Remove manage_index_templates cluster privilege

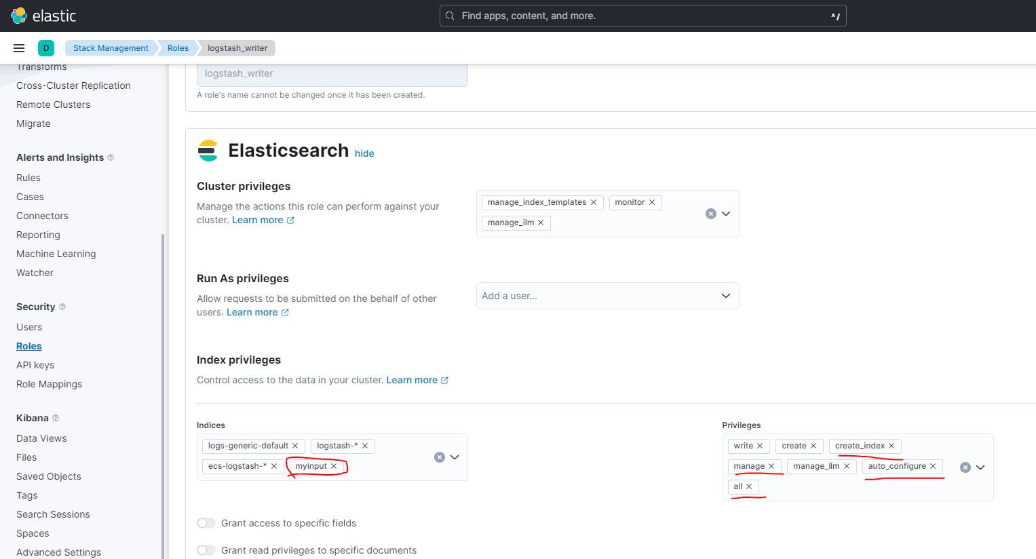[x=594, y=202]
